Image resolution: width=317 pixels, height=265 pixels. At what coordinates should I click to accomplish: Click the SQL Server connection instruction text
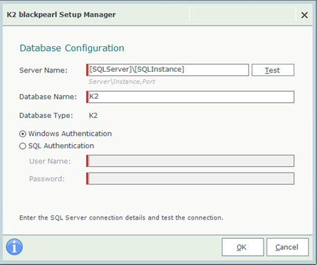coord(121,217)
